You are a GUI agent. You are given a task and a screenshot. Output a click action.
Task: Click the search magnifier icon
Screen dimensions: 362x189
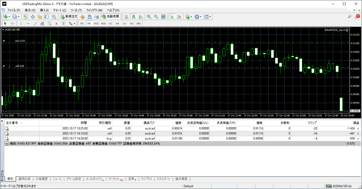click(350, 17)
